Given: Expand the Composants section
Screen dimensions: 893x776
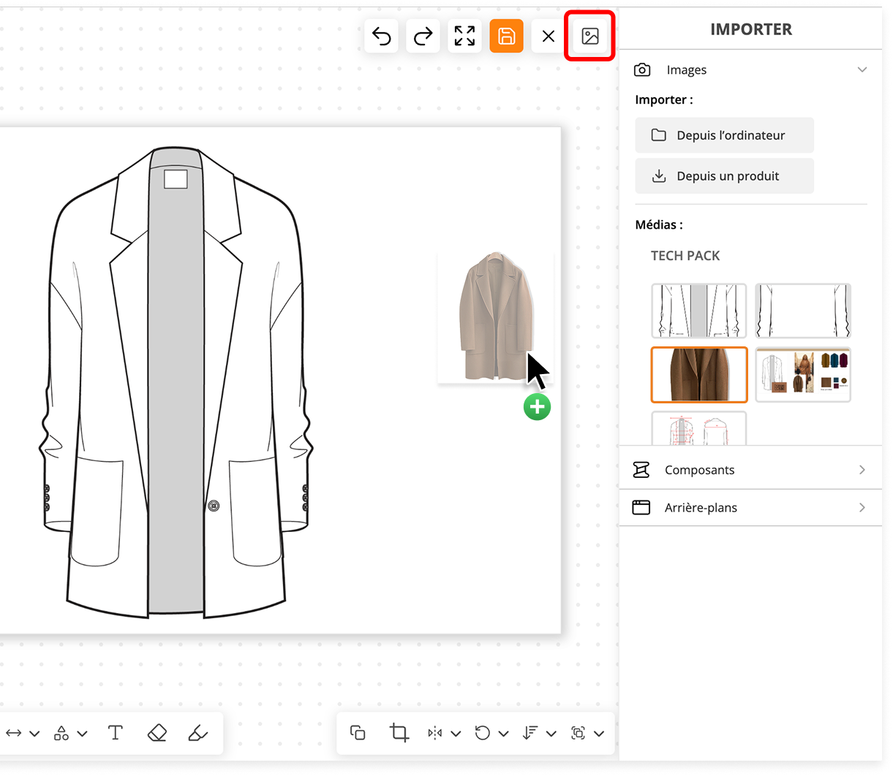Looking at the screenshot, I should coord(862,470).
